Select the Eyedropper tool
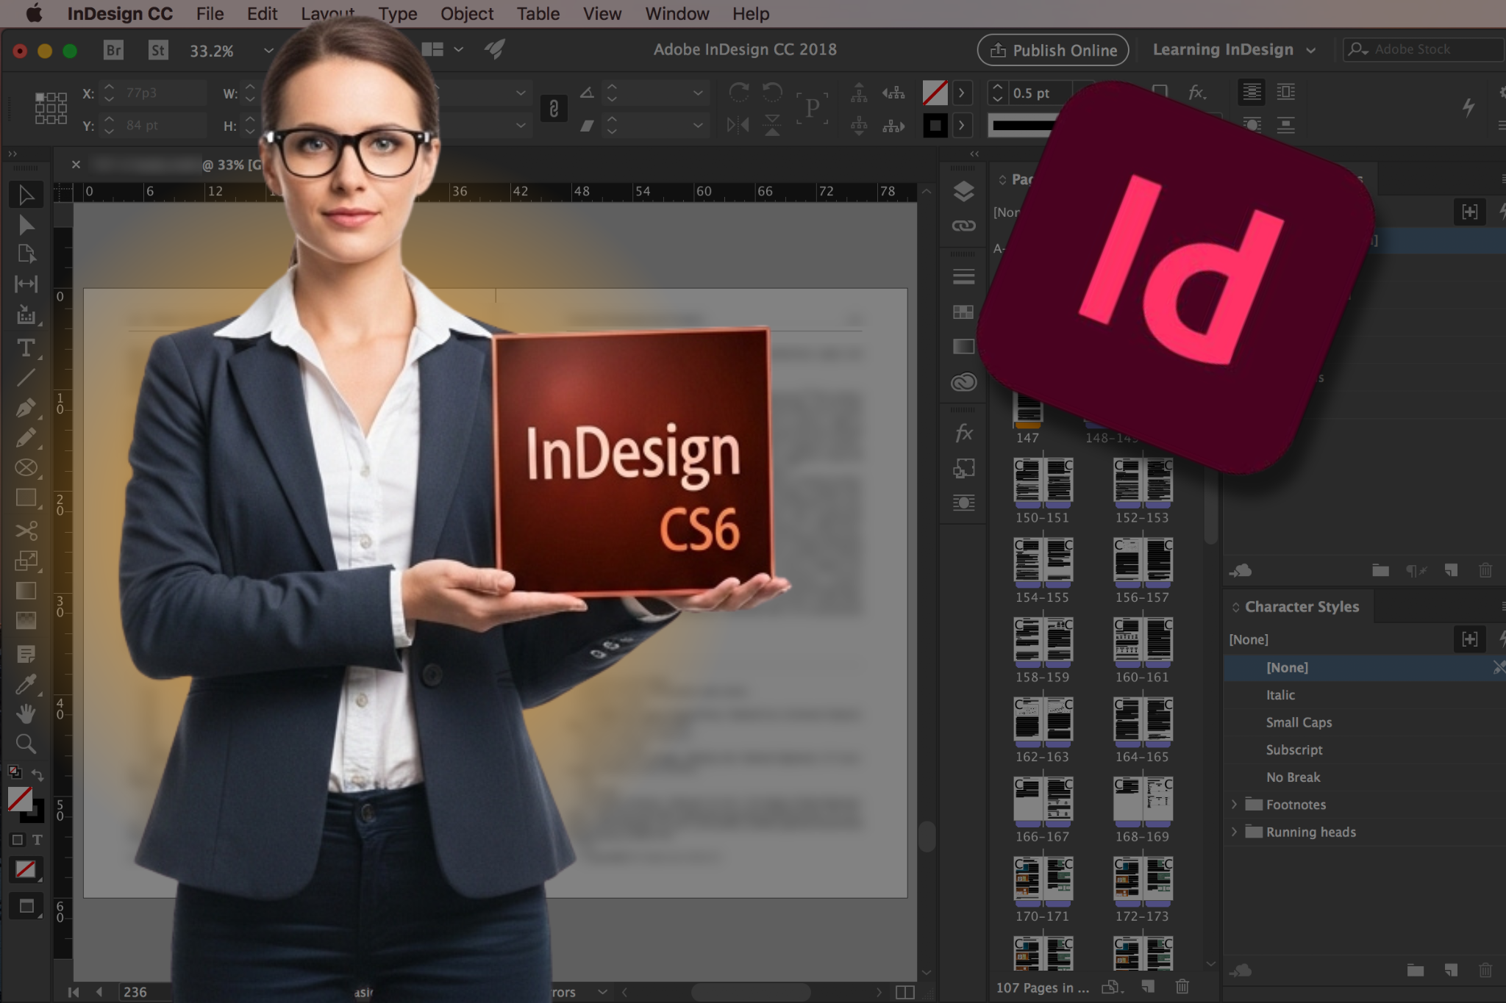This screenshot has height=1003, width=1506. tap(26, 684)
